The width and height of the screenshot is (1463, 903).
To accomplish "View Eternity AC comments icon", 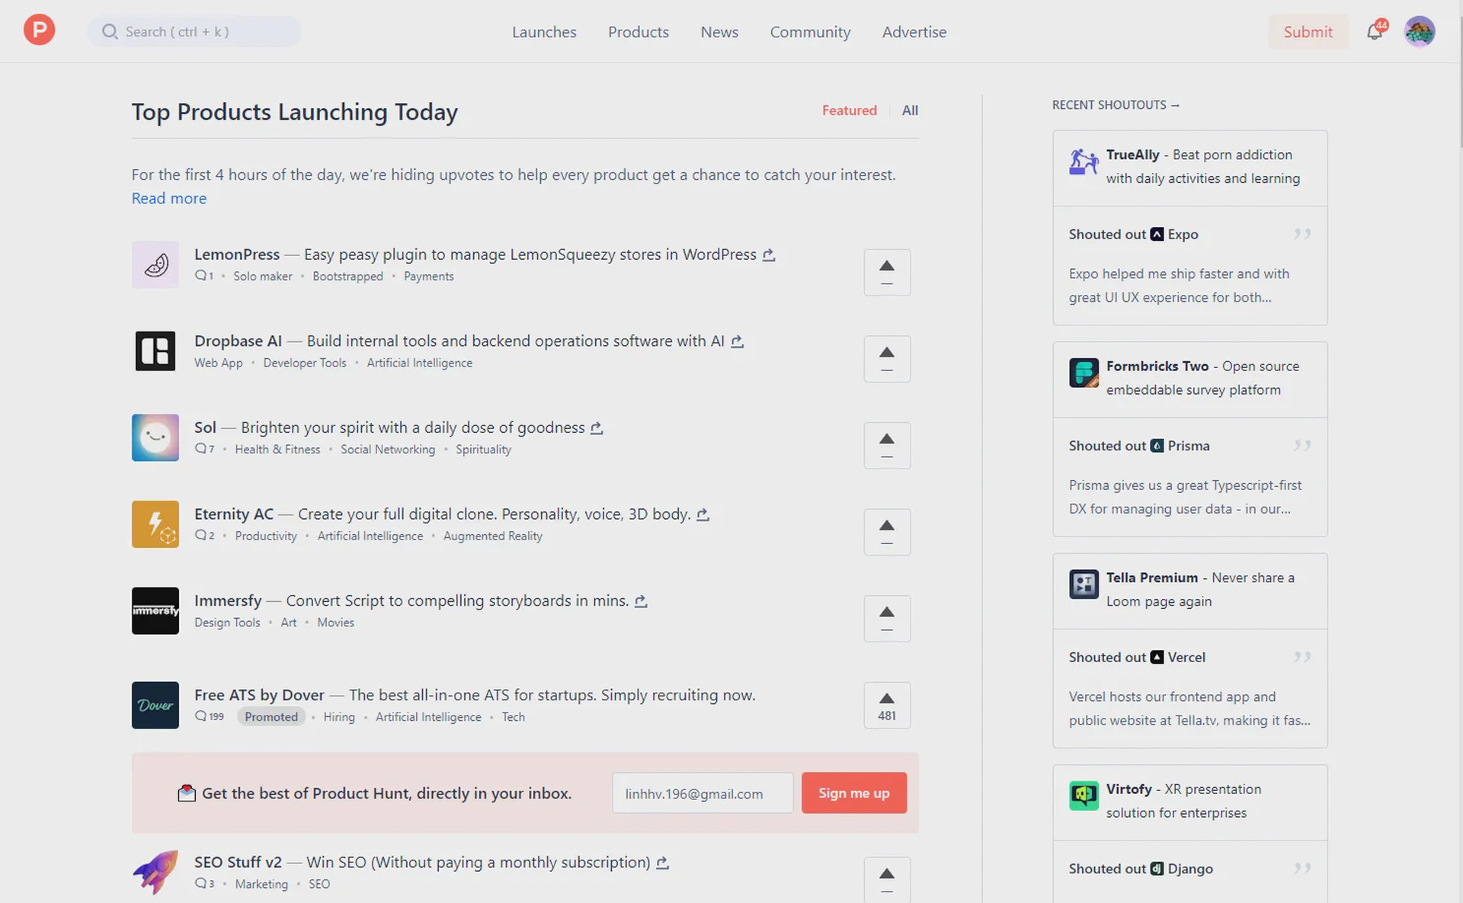I will (200, 536).
